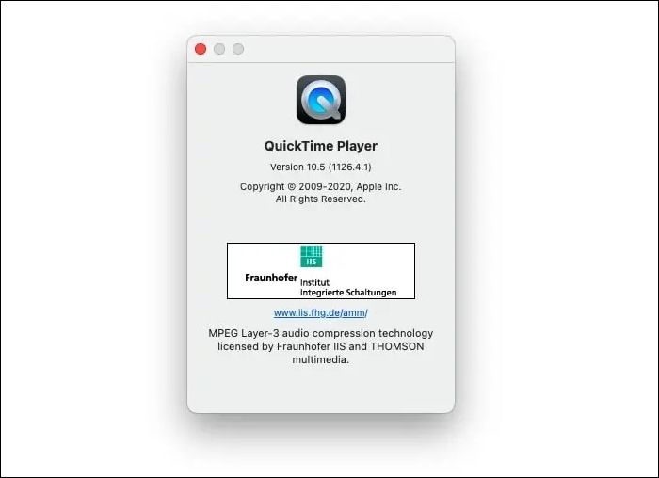
Task: Click the Integrierte Schaltungen logo text
Action: coord(348,293)
